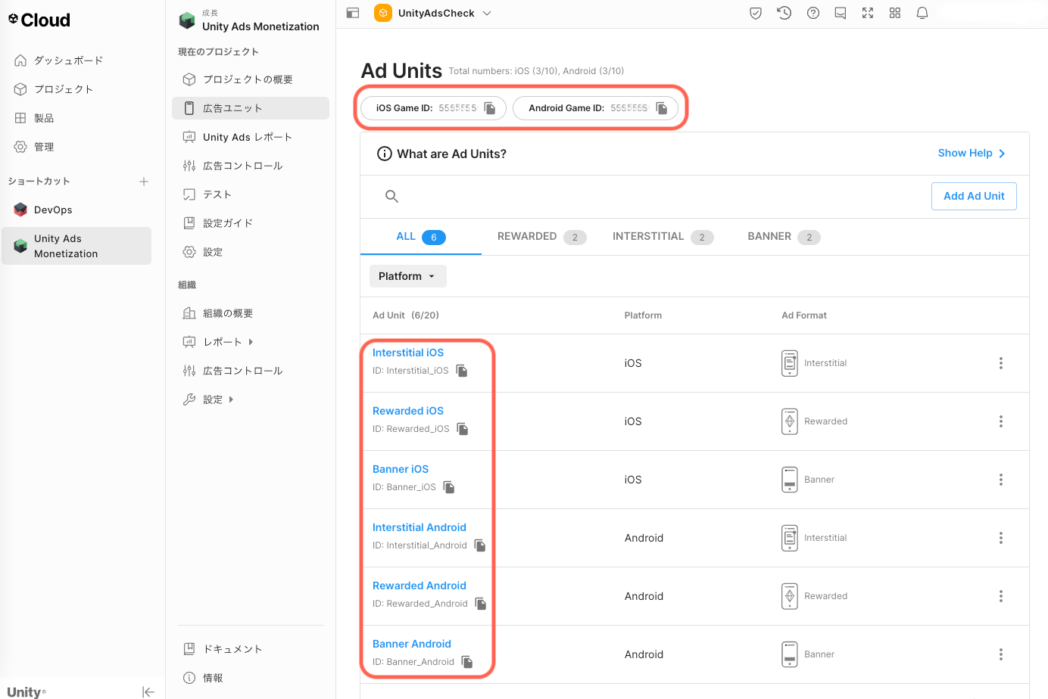
Task: Open more options for Rewarded iOS row
Action: 1000,421
